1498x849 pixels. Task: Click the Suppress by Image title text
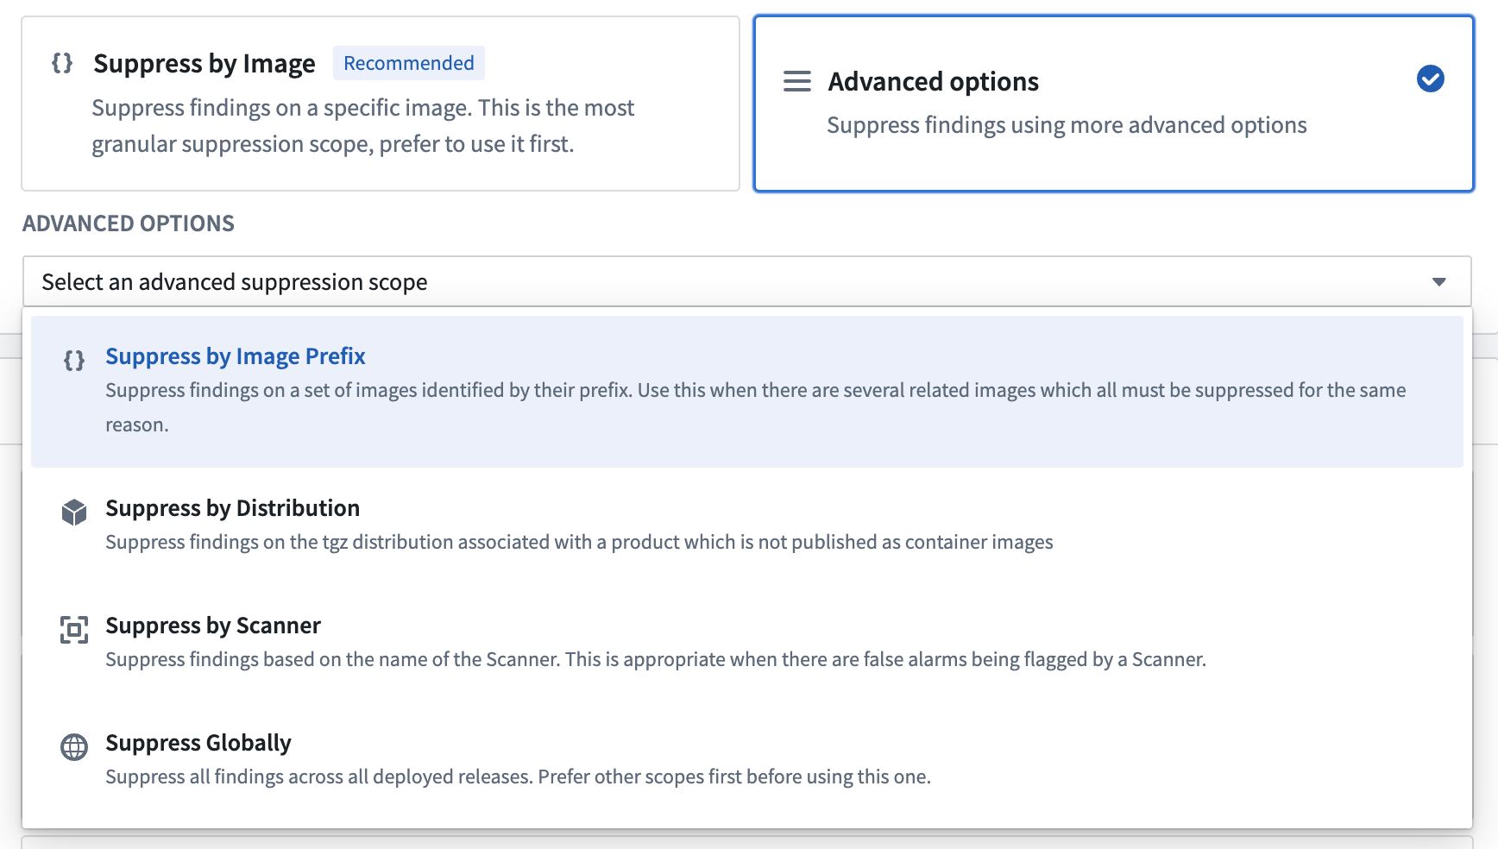[205, 63]
